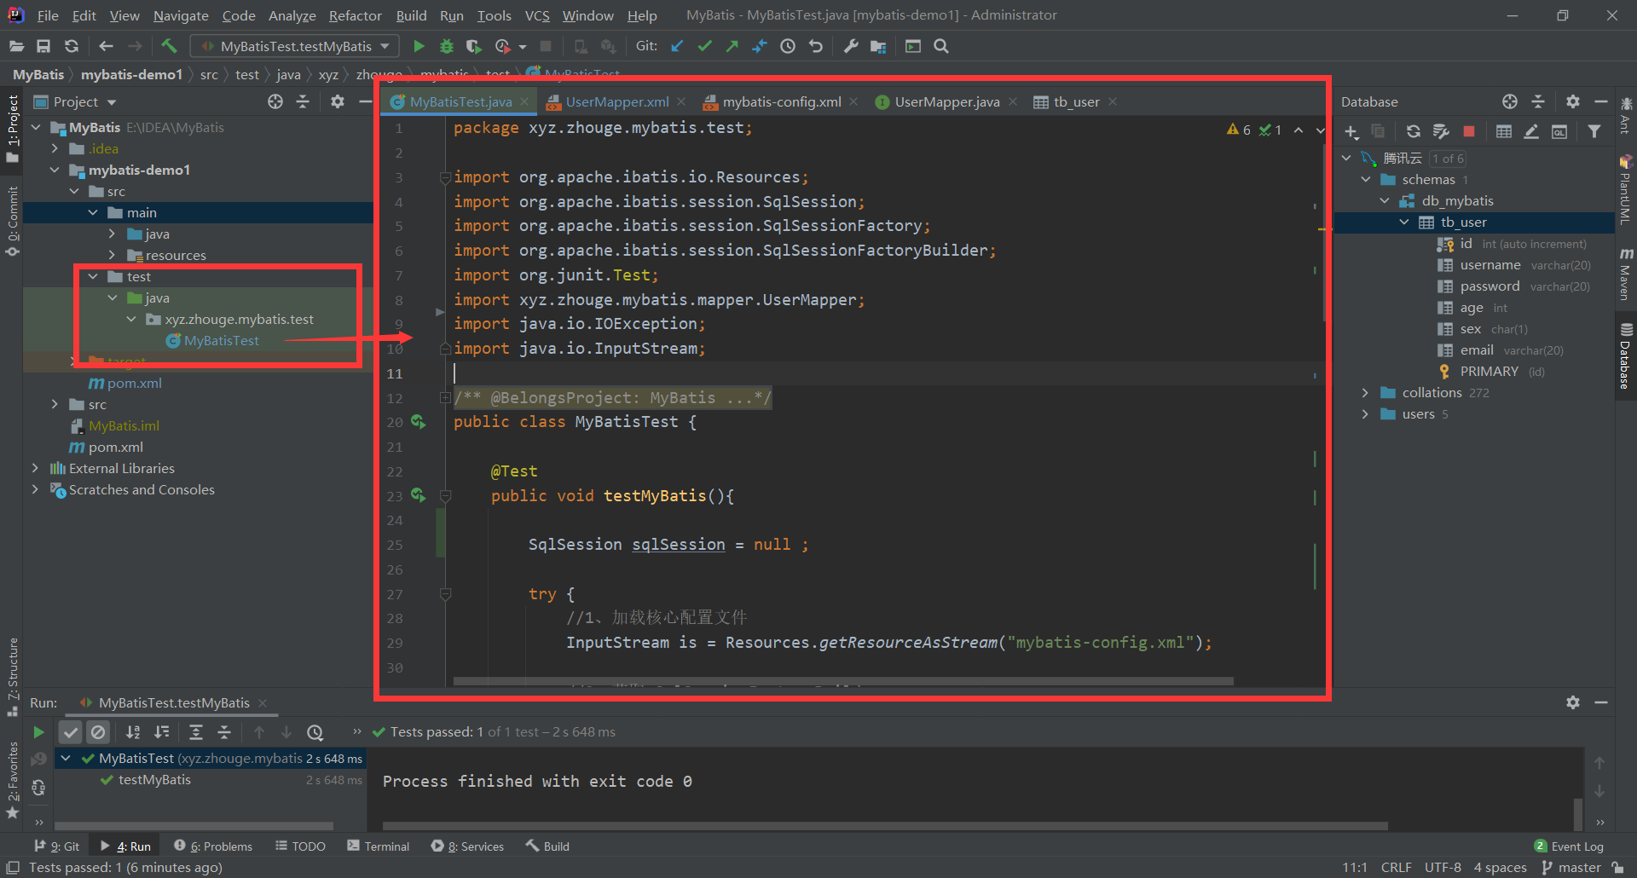Expand the resources folder in Project tree
This screenshot has width=1637, height=878.
[112, 256]
